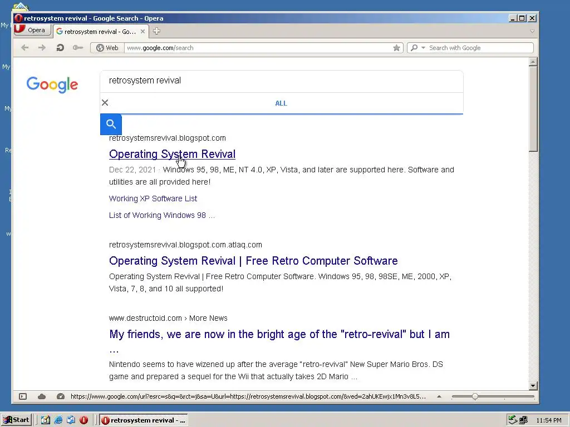Open the destructoid retro-revival article link

(279, 334)
